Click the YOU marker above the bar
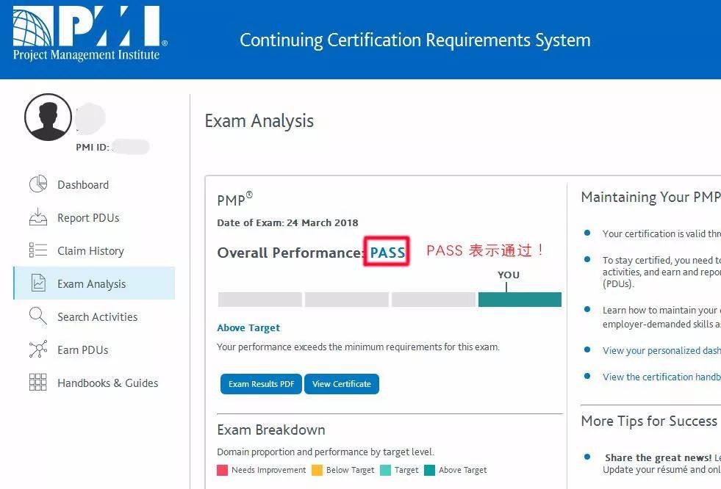 (x=508, y=275)
